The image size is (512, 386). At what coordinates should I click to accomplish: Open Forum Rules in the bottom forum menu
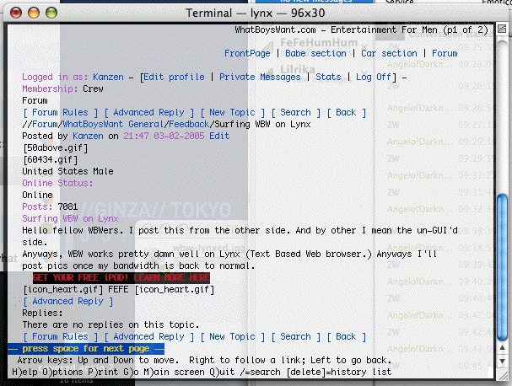point(59,336)
